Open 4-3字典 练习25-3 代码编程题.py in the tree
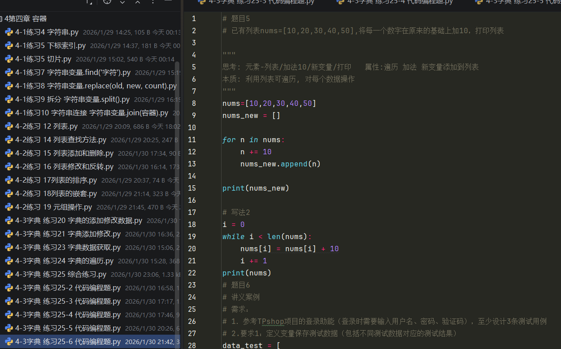 pyautogui.click(x=68, y=301)
